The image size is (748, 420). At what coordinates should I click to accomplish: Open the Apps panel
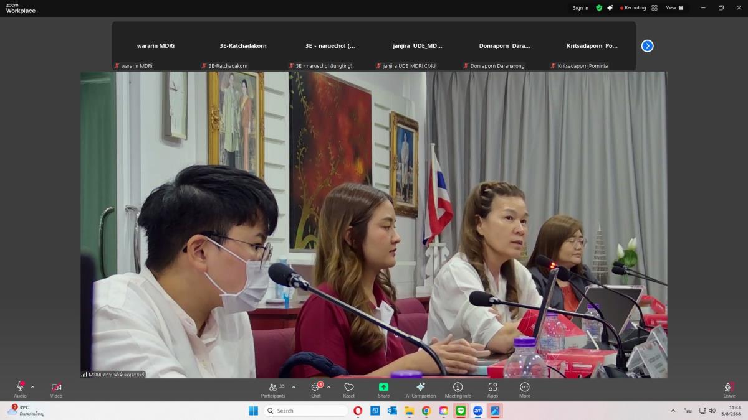click(492, 388)
